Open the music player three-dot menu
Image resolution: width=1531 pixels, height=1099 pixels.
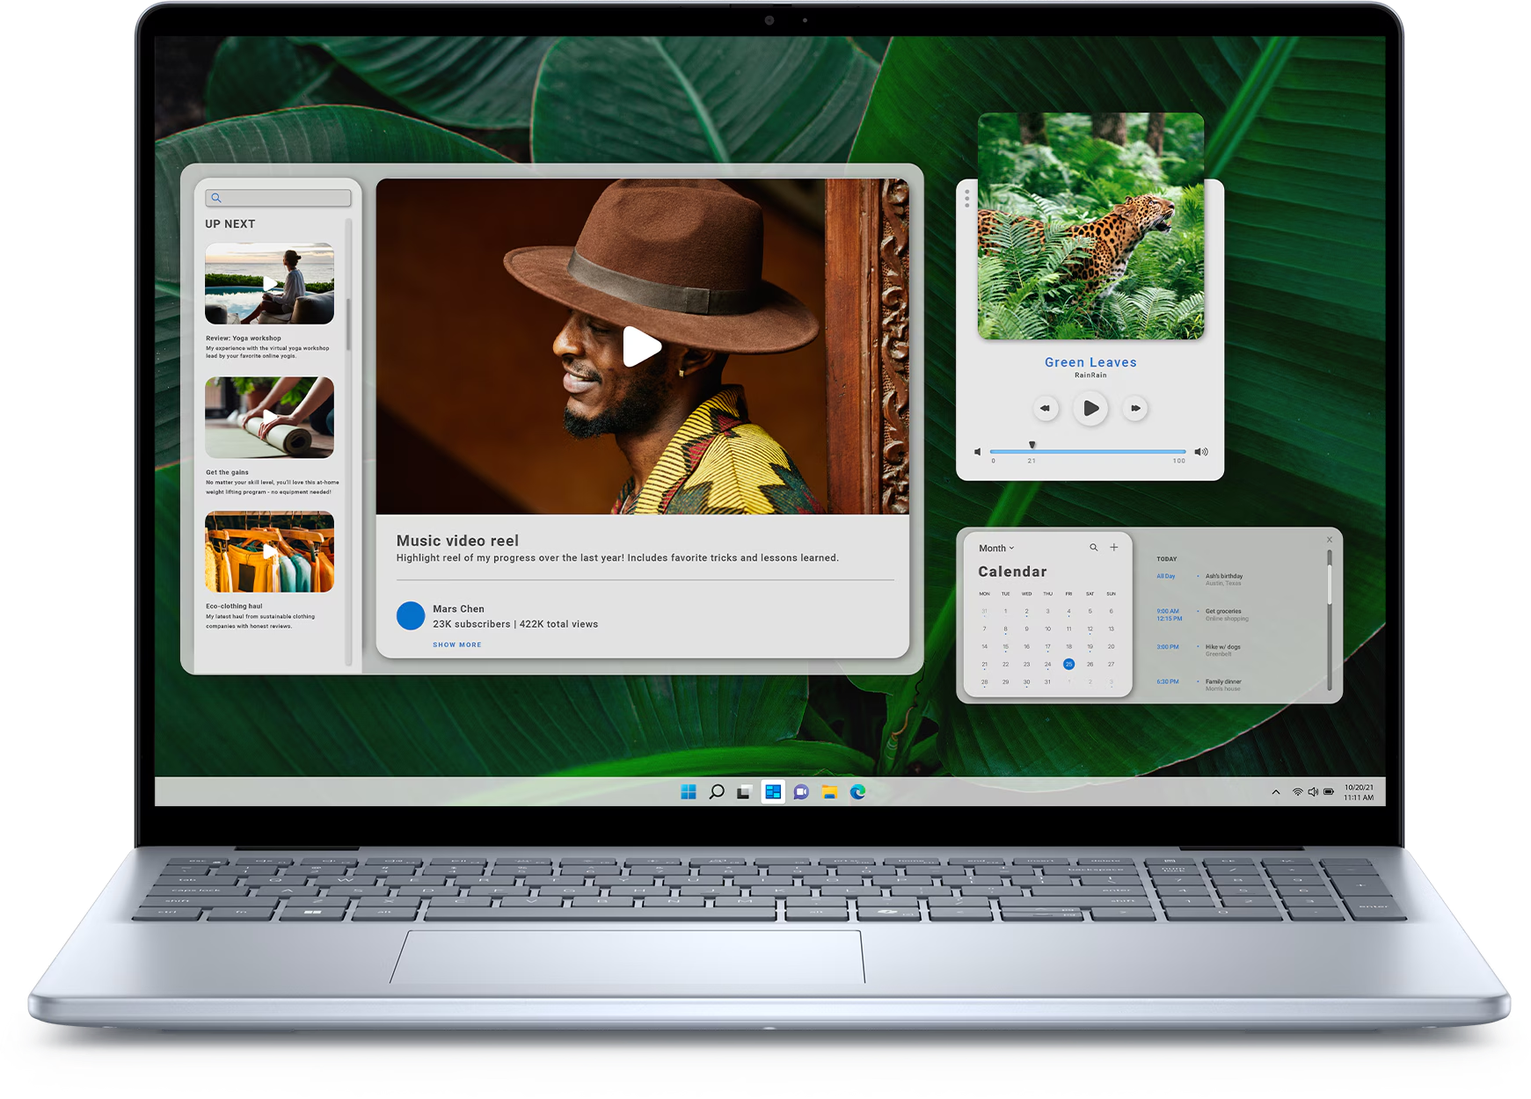967,199
